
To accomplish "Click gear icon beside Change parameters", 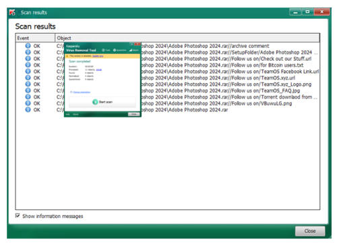I will point(71,92).
